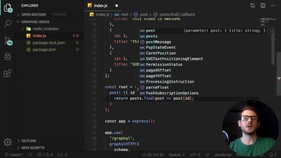281x158 pixels.
Task: Click the Ln 33, Col 35 indicator
Action: (153, 154)
